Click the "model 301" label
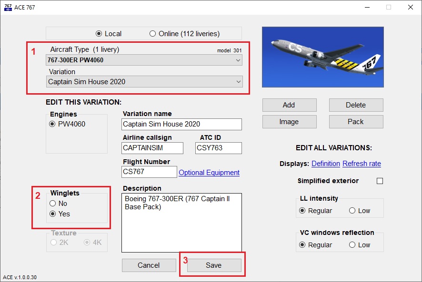Screen dimensions: 422x282 coord(229,50)
